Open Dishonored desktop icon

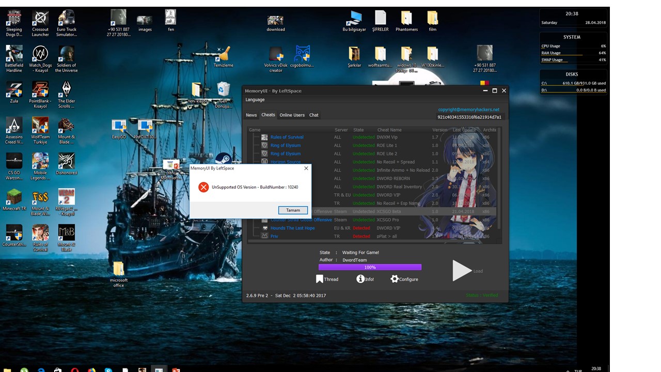67,164
